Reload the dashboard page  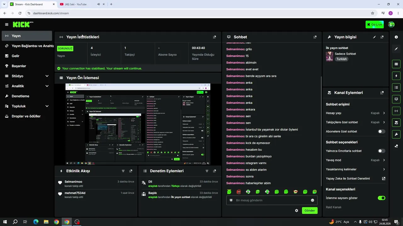point(20,13)
